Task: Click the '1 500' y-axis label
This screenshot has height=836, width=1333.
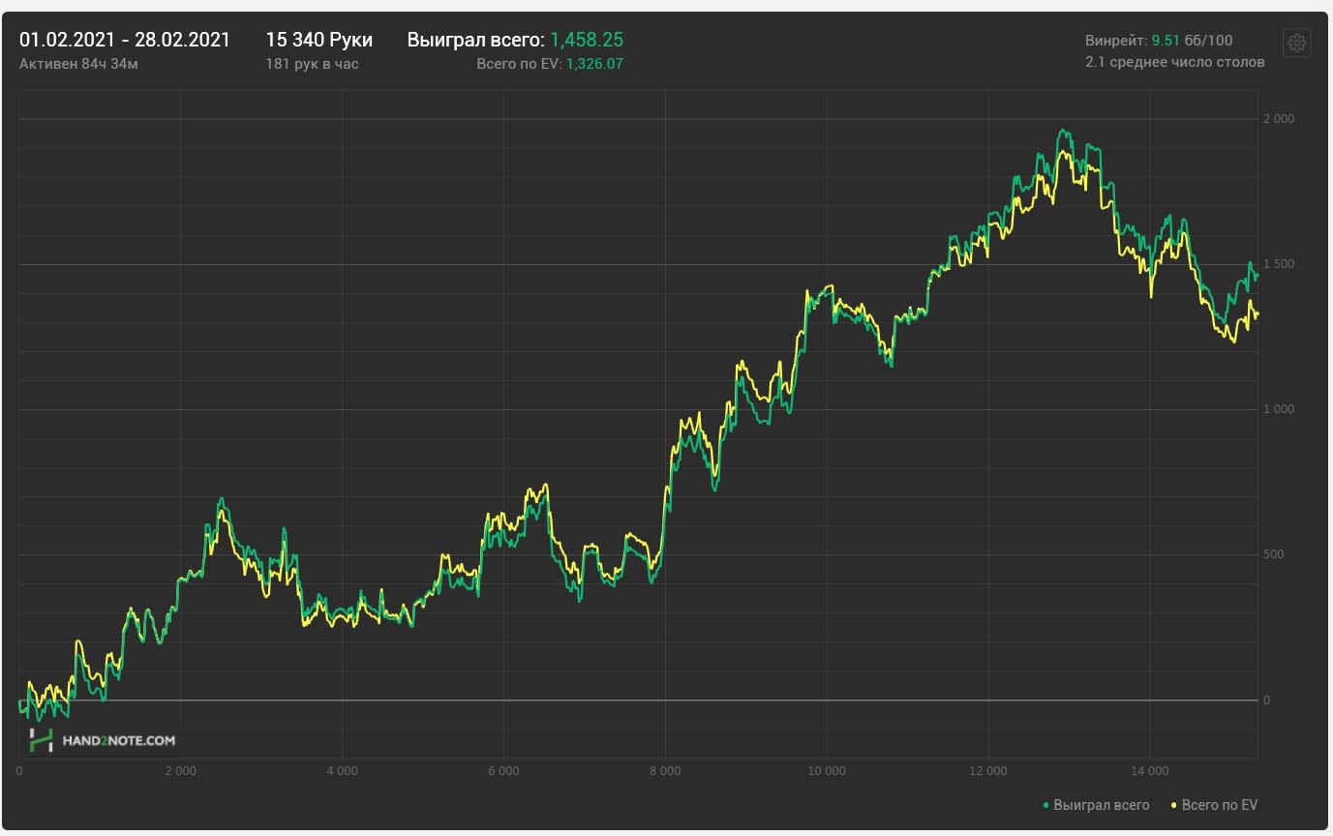Action: click(1278, 264)
